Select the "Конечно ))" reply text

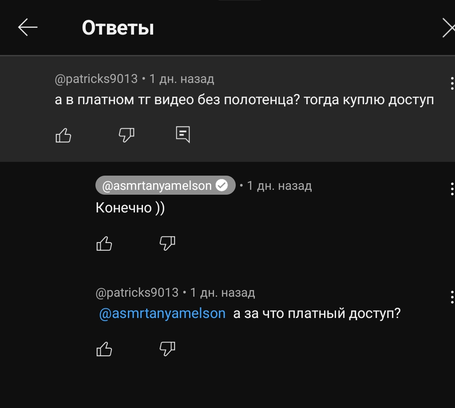(130, 208)
